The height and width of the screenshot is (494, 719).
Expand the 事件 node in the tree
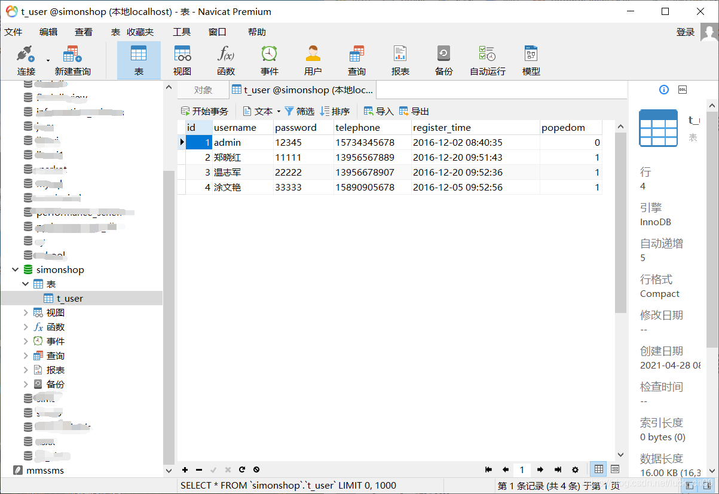[x=26, y=342]
